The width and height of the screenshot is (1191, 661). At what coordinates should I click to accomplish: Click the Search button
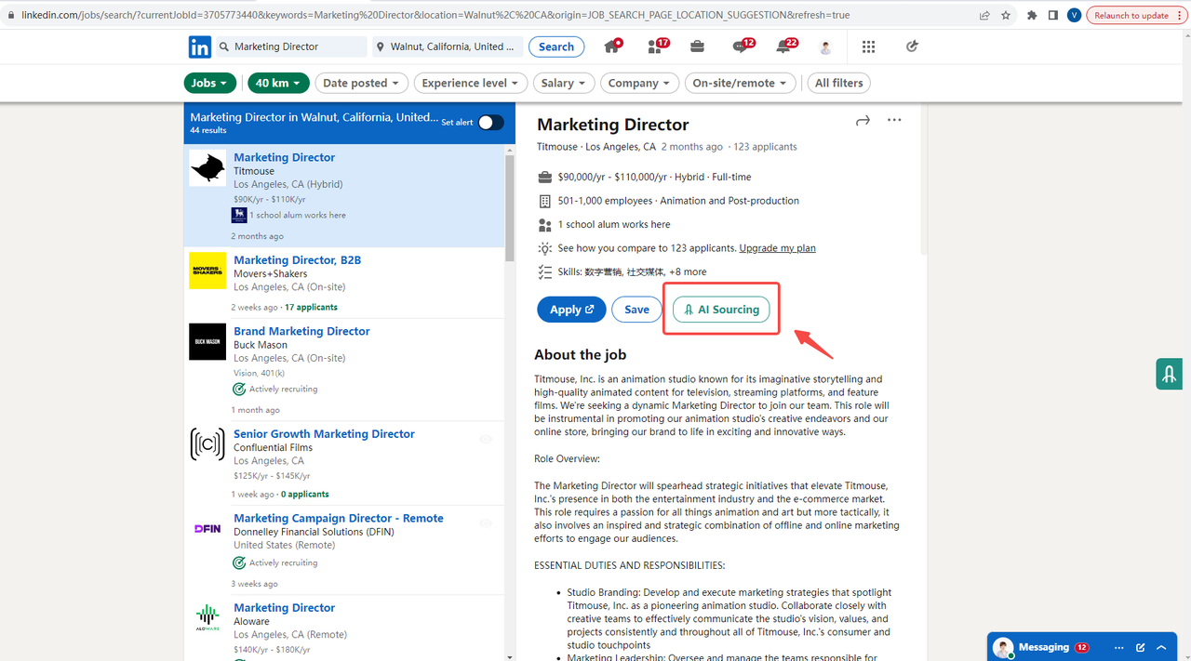tap(556, 46)
